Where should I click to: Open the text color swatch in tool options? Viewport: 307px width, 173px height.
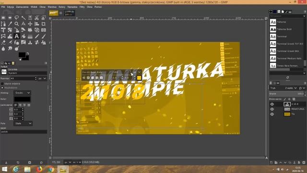[22, 99]
